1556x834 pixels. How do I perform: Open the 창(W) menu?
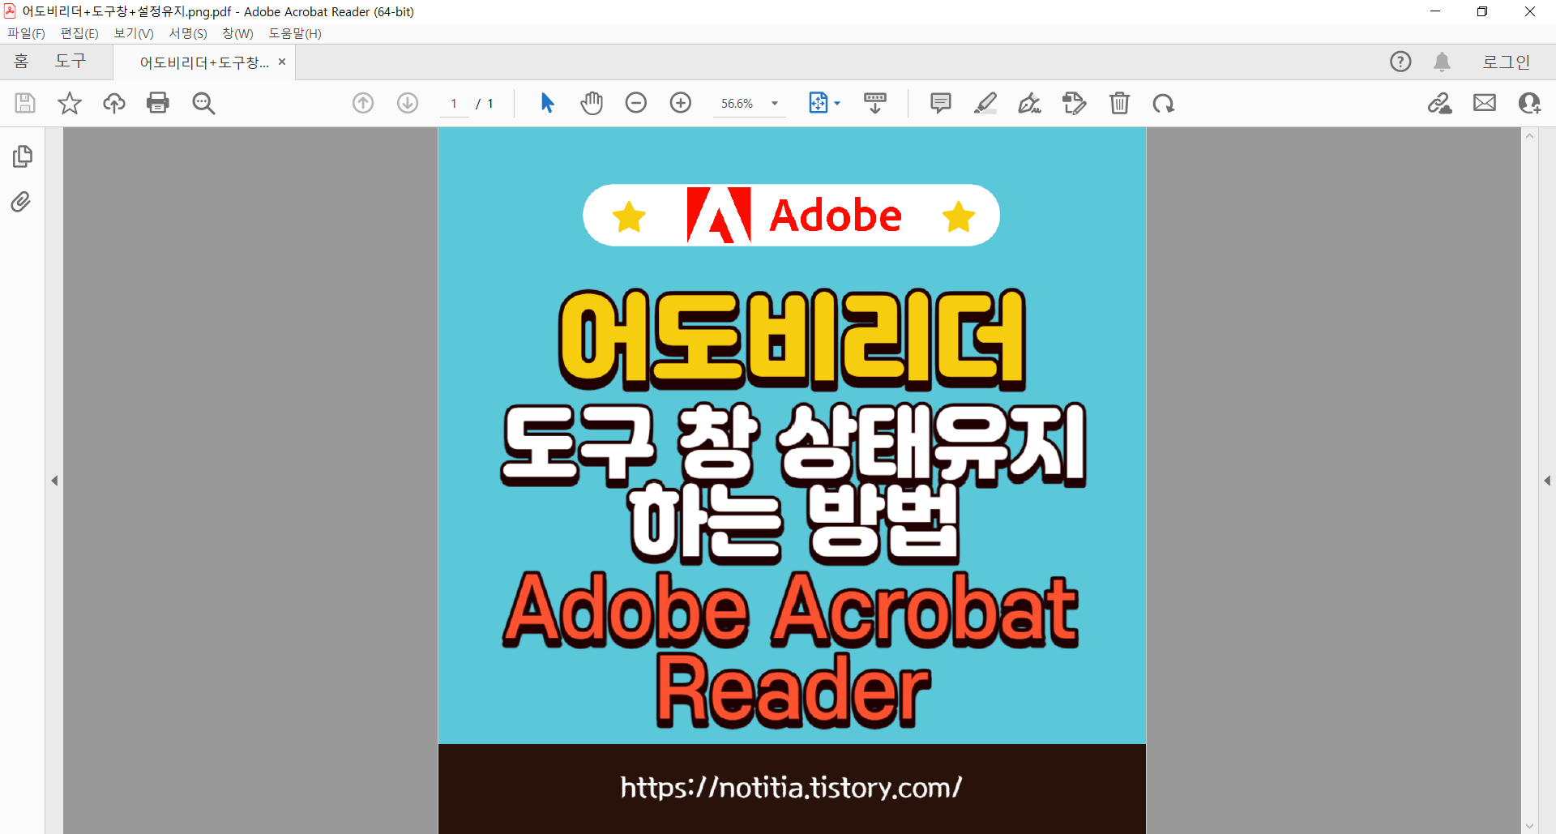(x=237, y=33)
